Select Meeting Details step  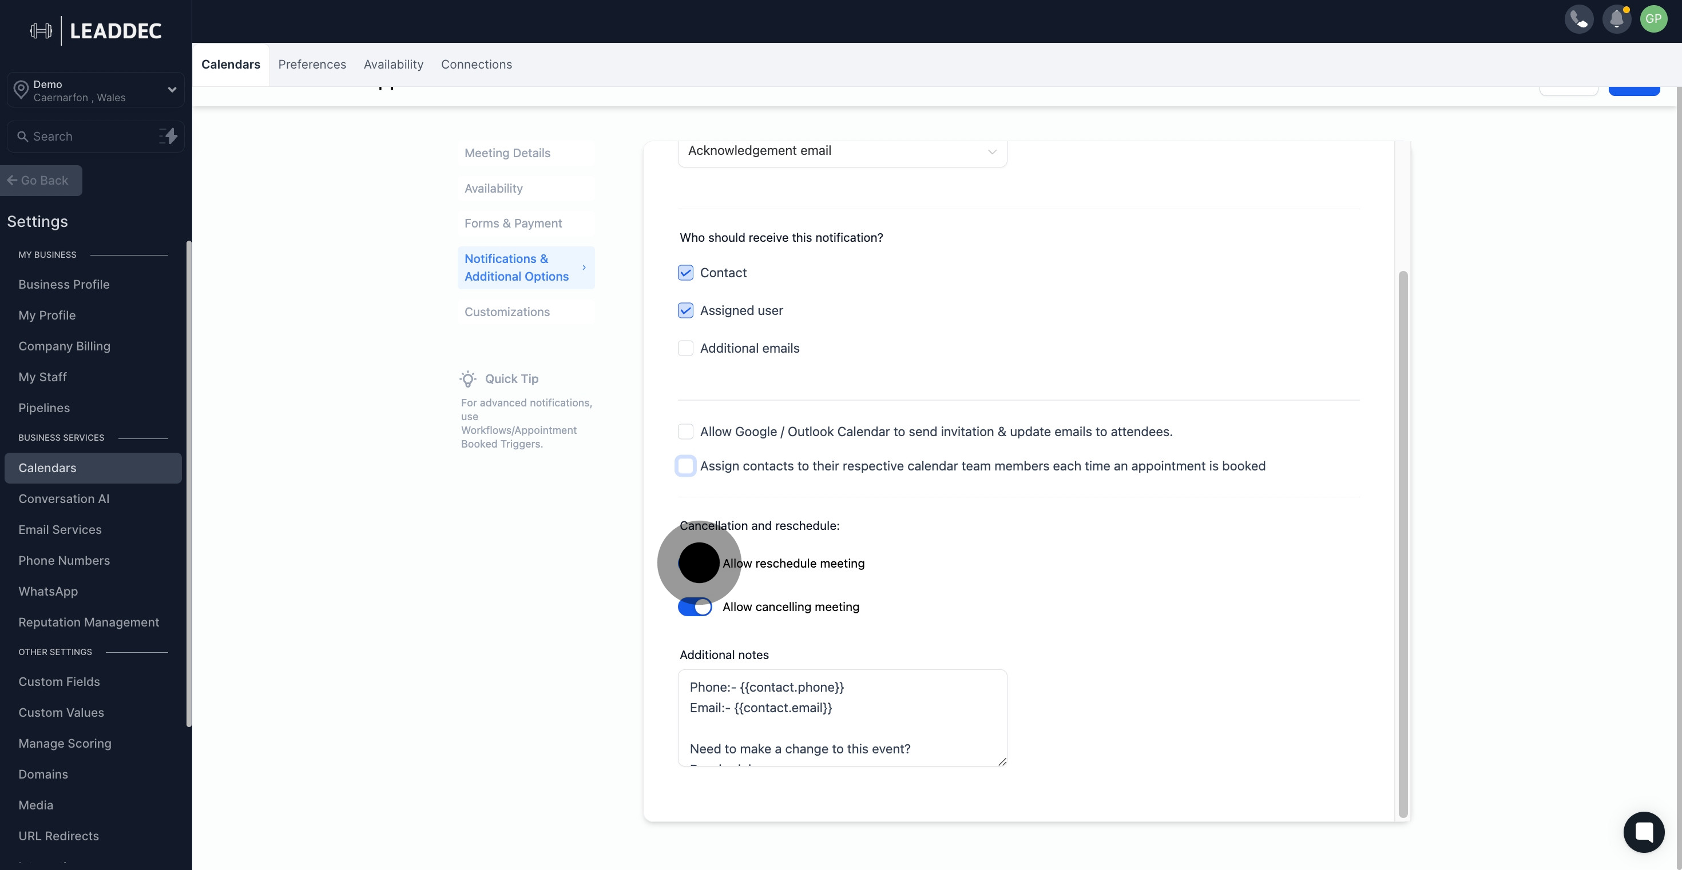click(526, 153)
